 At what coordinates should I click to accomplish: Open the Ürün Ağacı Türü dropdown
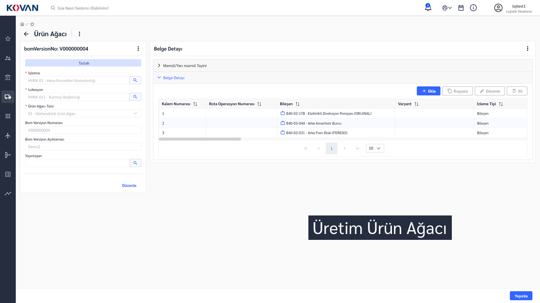(83, 113)
